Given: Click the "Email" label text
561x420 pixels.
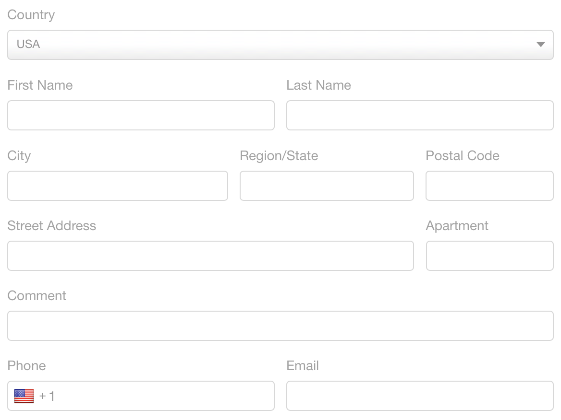Looking at the screenshot, I should (x=303, y=366).
